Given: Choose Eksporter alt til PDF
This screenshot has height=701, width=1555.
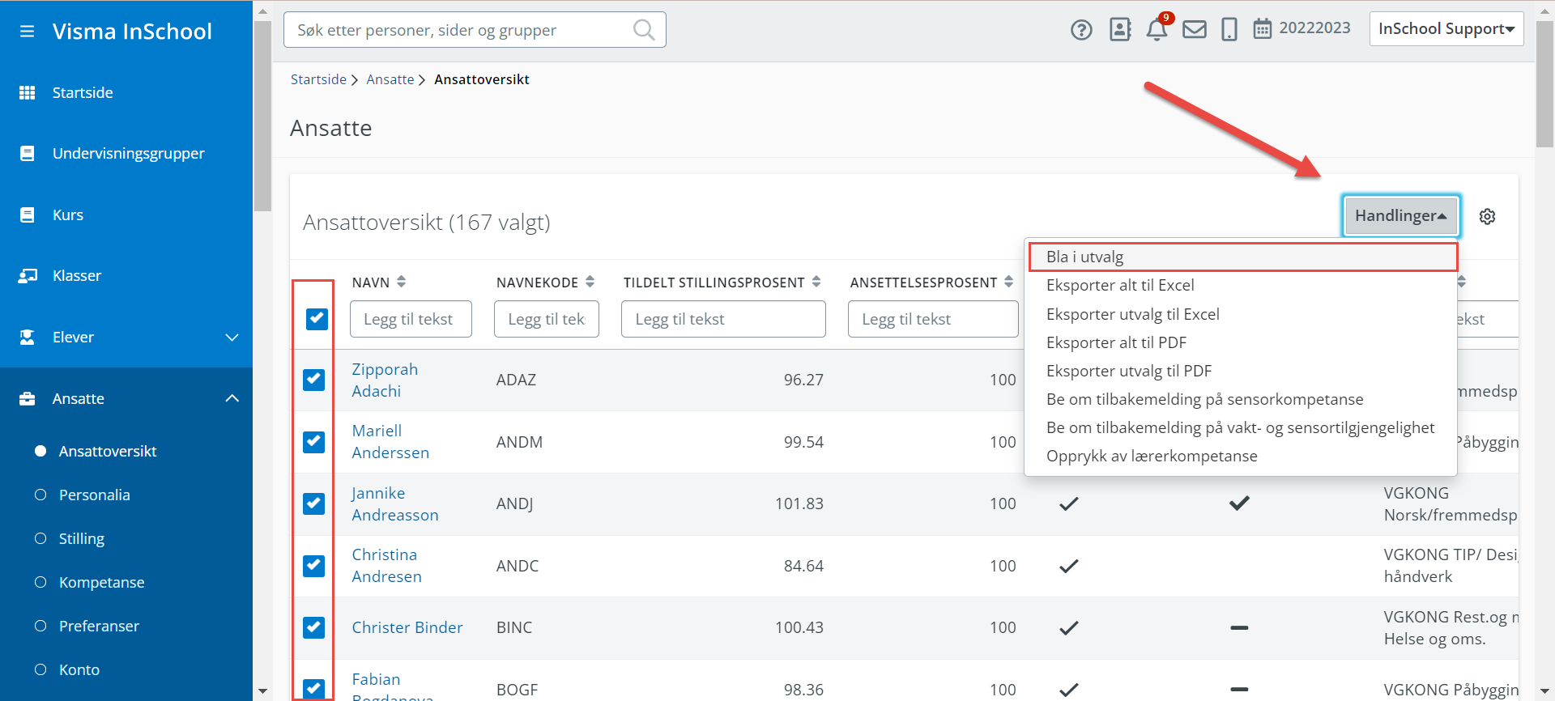Looking at the screenshot, I should click(x=1116, y=342).
